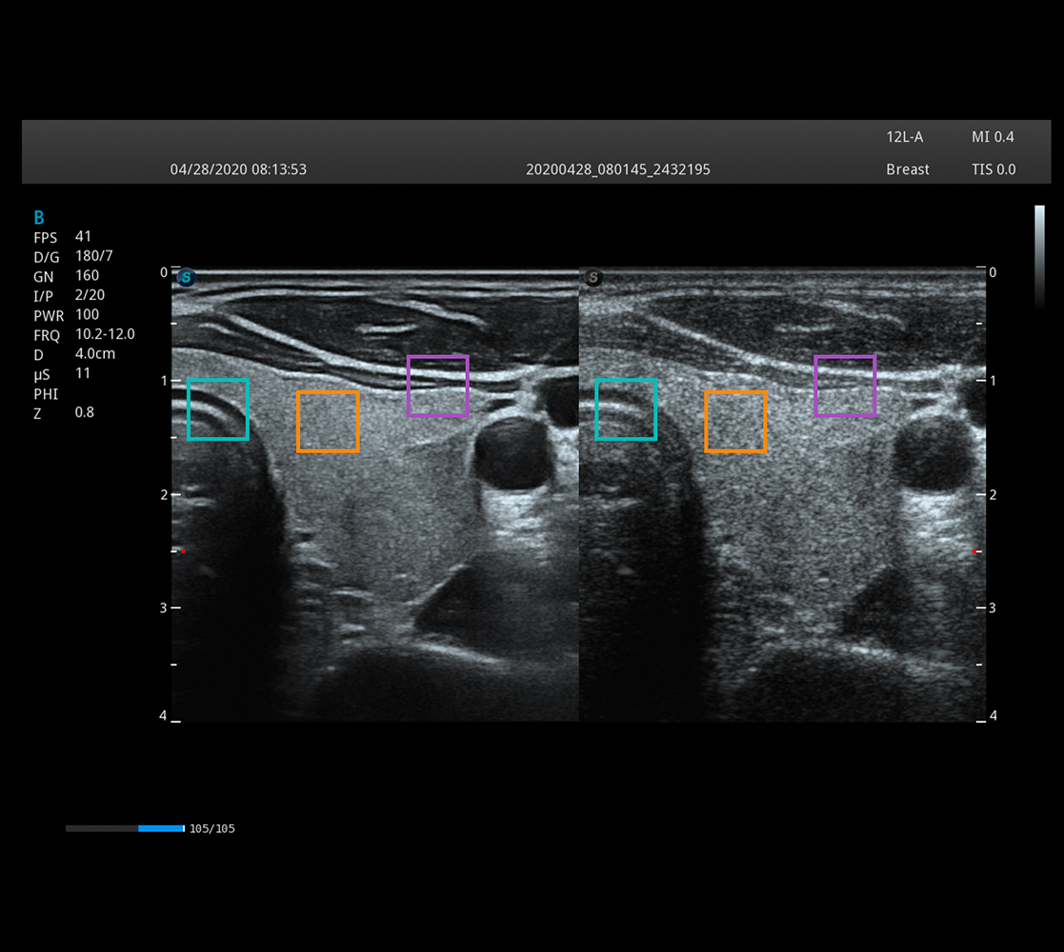This screenshot has width=1064, height=952.
Task: Click the right ultrasound image pane
Action: coord(782,494)
